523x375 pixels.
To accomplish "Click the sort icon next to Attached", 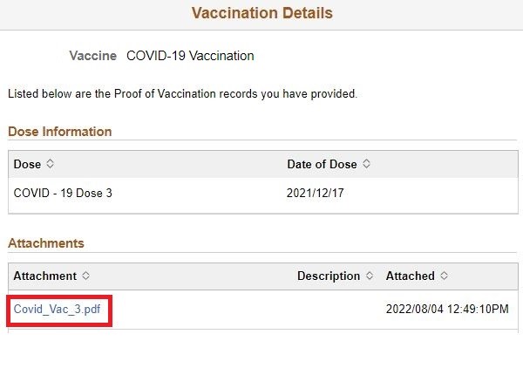I will pyautogui.click(x=444, y=276).
